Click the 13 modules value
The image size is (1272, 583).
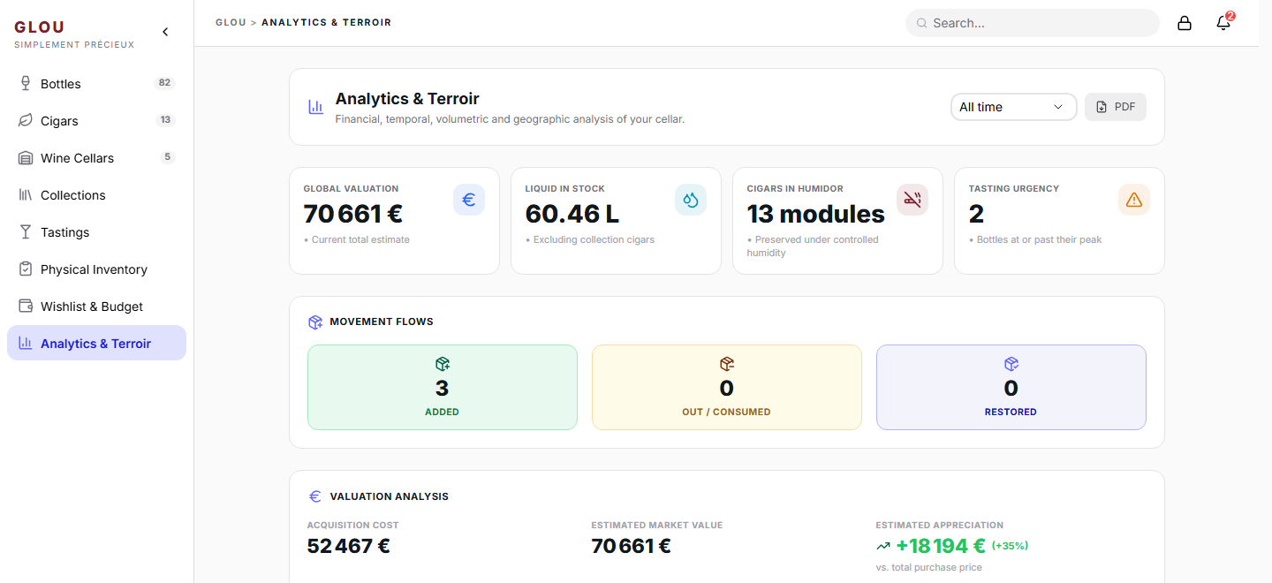point(816,214)
